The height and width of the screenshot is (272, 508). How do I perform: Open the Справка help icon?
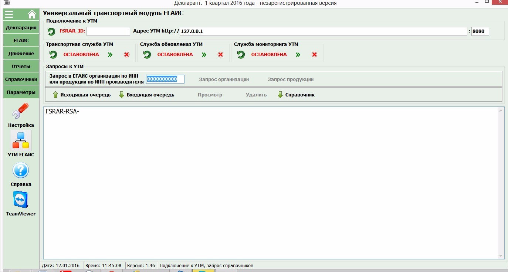click(21, 170)
